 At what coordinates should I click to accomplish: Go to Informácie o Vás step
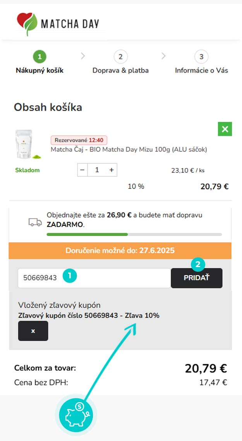pos(201,63)
